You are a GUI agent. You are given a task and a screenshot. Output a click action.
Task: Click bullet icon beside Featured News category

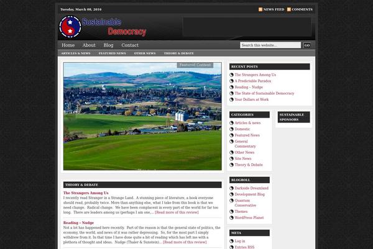coord(231,135)
